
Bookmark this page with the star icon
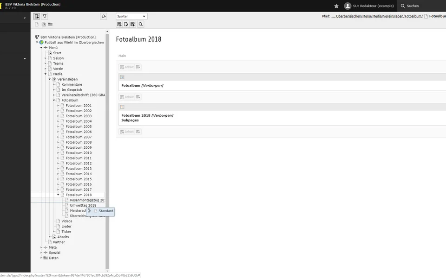tap(336, 6)
